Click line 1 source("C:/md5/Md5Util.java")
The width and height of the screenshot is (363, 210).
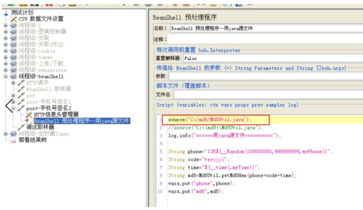[210, 120]
